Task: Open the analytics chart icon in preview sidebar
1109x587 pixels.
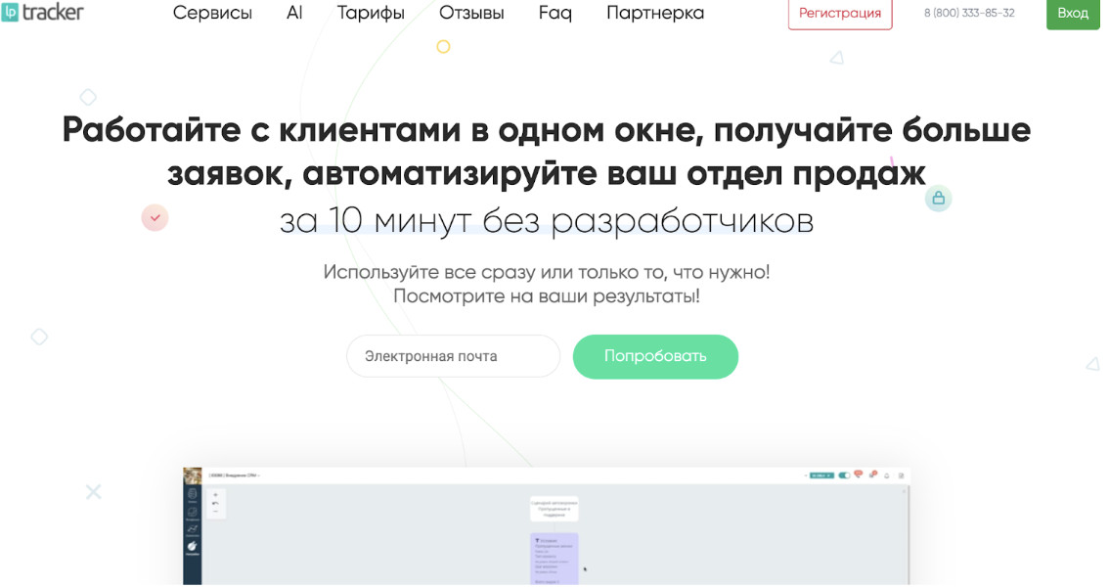Action: pyautogui.click(x=193, y=529)
